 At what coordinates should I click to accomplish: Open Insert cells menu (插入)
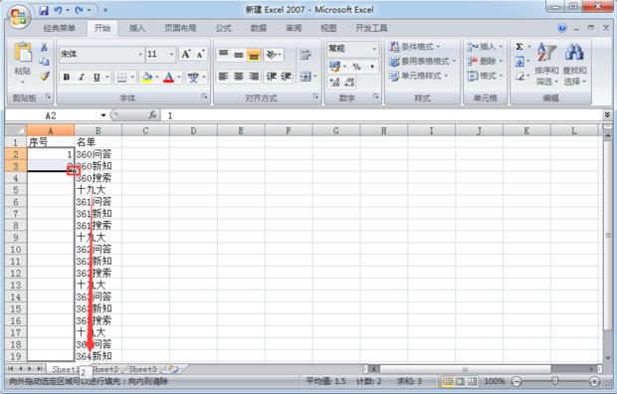(485, 47)
